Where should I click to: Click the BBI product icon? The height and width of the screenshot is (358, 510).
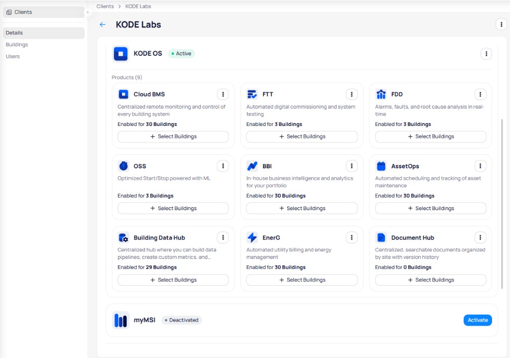click(252, 166)
